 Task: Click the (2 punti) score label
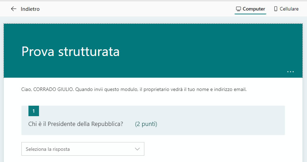(x=146, y=124)
